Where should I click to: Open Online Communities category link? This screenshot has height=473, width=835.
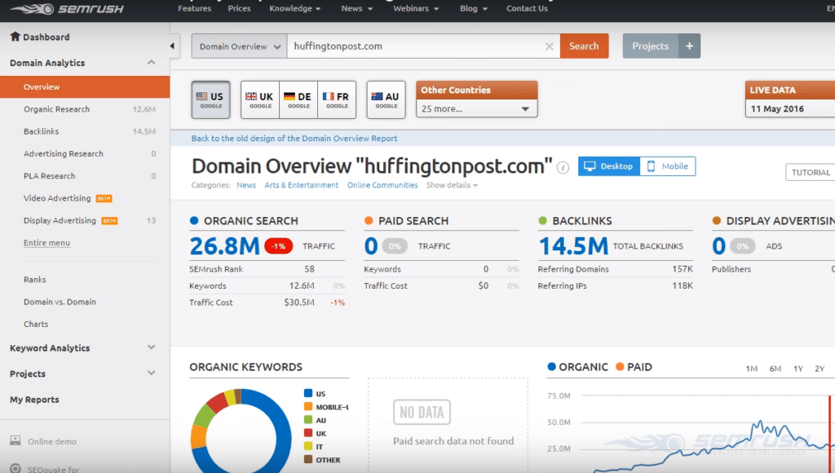[382, 185]
